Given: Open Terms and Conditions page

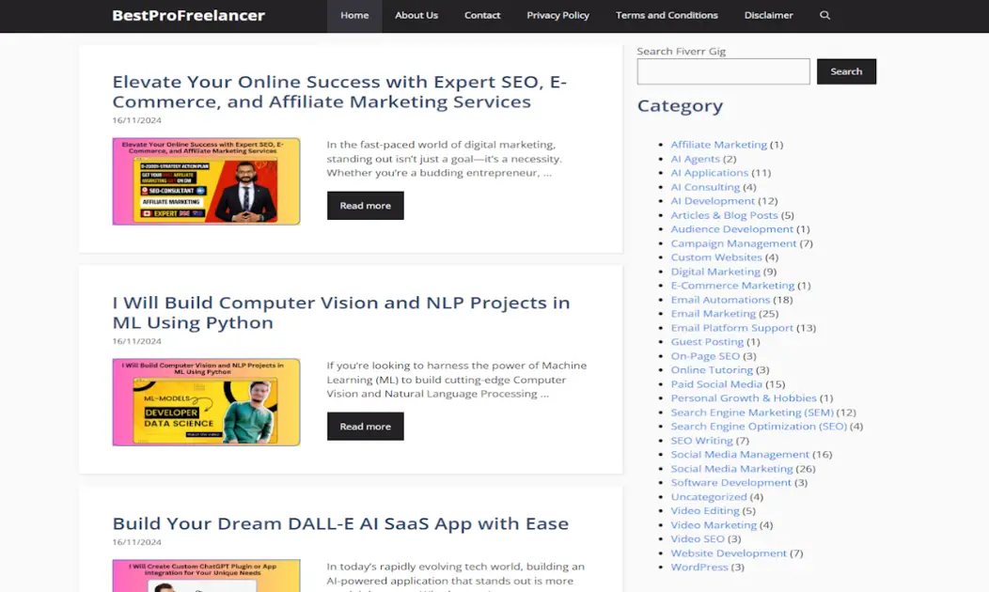Looking at the screenshot, I should tap(667, 15).
